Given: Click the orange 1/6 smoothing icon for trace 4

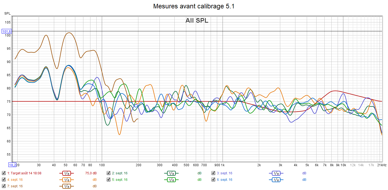Looking at the screenshot, I should 66,180.
